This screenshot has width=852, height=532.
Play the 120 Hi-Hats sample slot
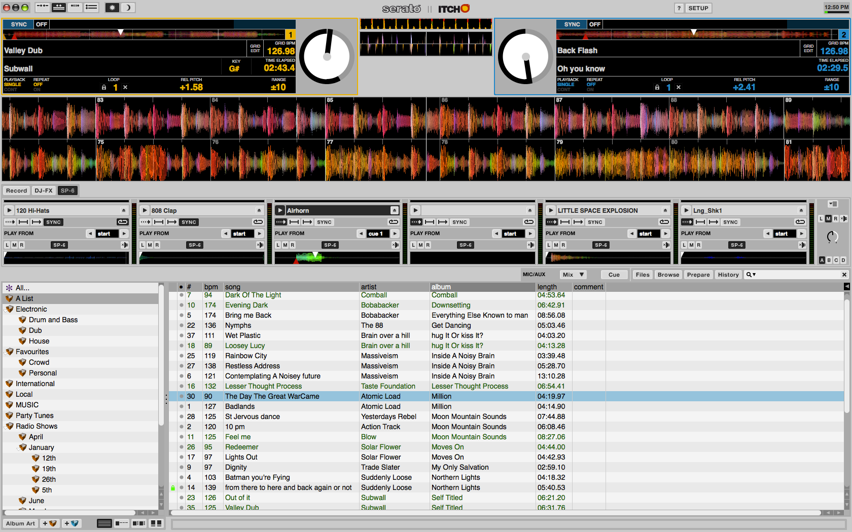point(9,210)
